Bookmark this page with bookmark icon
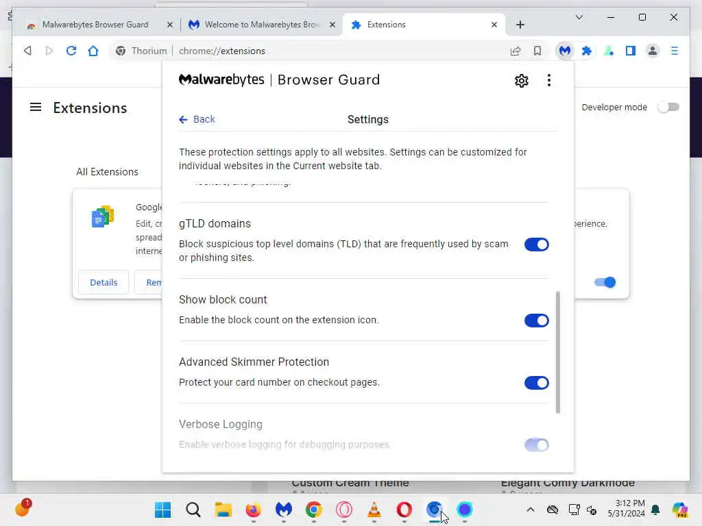702x526 pixels. (537, 51)
